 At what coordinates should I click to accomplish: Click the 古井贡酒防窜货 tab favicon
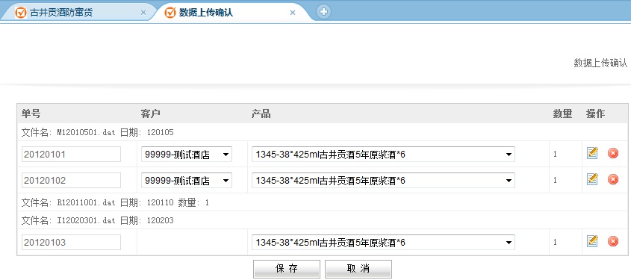(20, 13)
